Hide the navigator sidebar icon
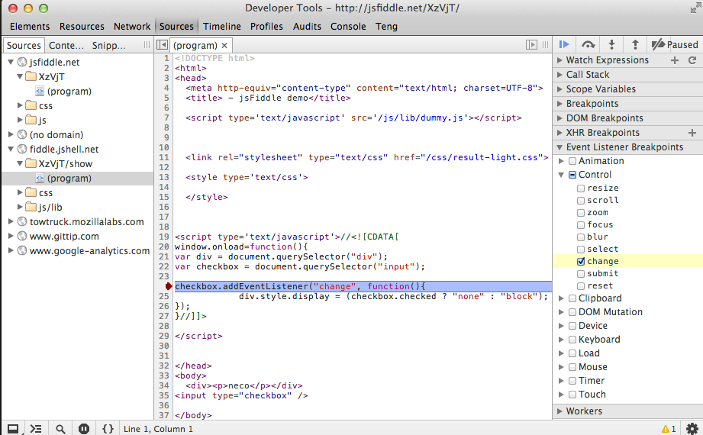703x435 pixels. point(163,45)
